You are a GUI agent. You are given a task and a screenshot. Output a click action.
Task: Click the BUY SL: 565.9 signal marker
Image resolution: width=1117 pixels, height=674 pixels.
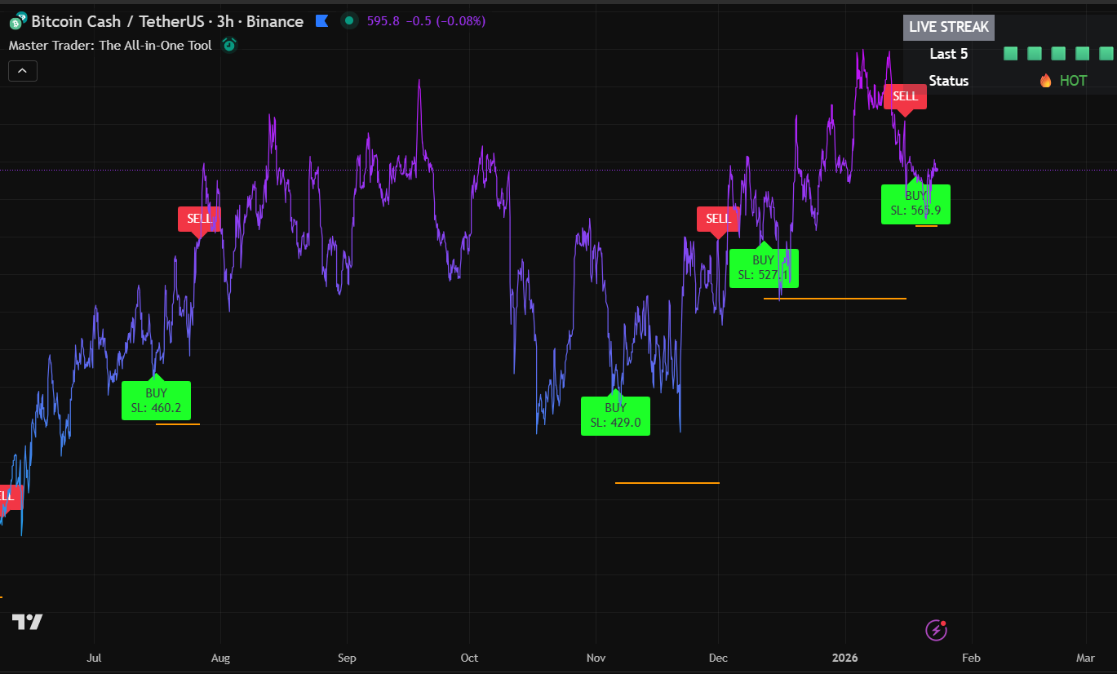[915, 203]
